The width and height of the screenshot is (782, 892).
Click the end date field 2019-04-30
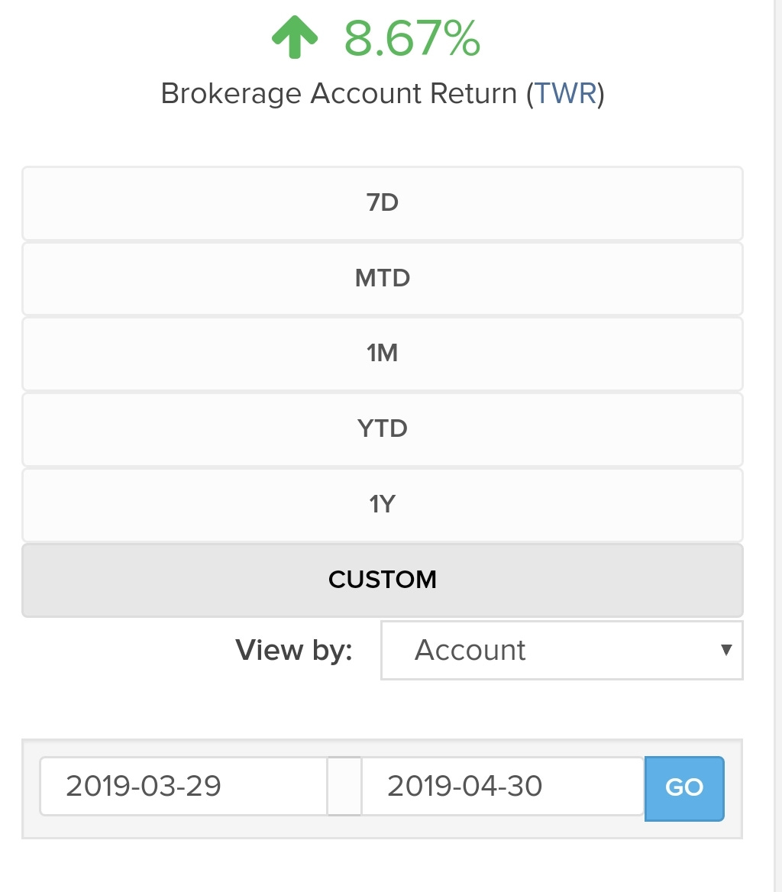point(502,786)
